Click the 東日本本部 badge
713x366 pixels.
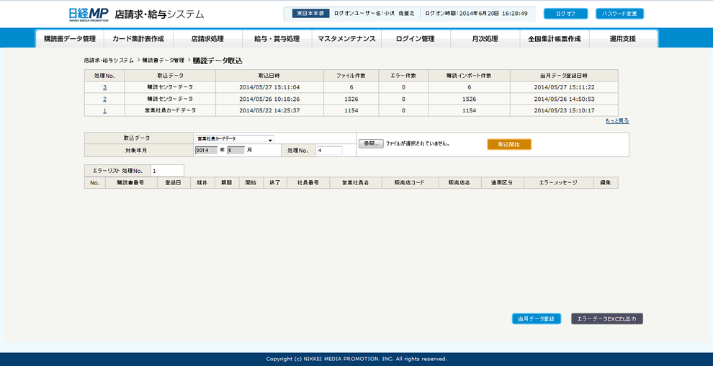[x=310, y=14]
